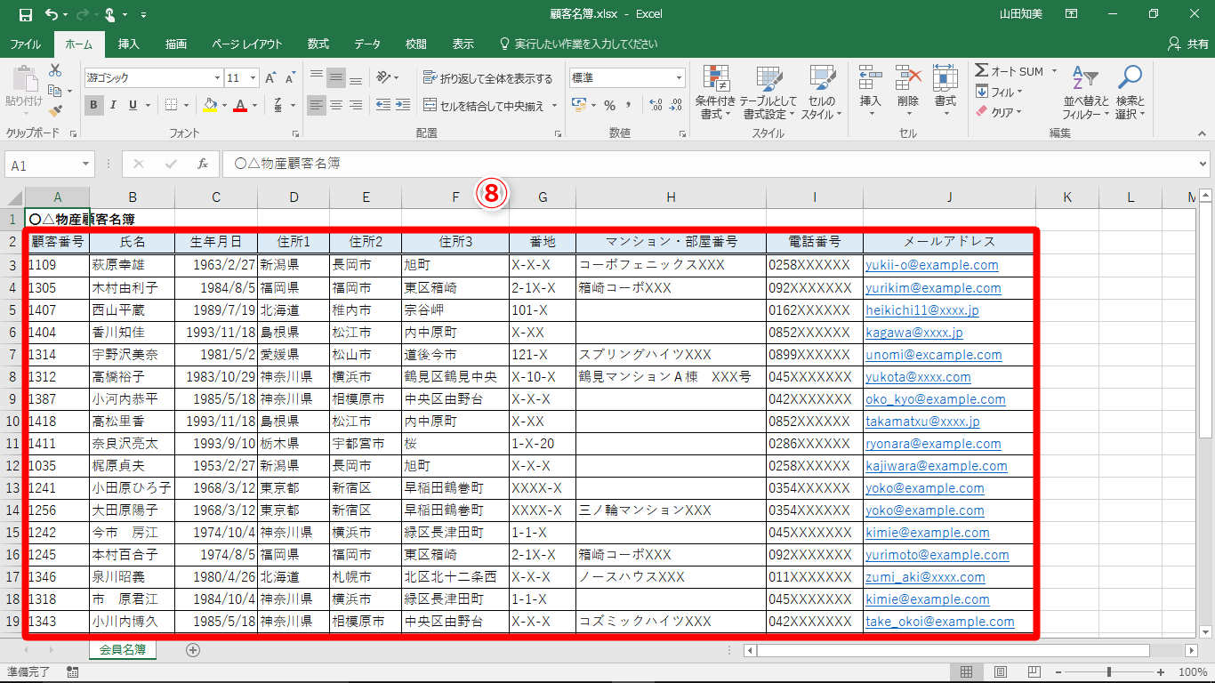Click the increase decimal places icon
The height and width of the screenshot is (683, 1215).
656,105
